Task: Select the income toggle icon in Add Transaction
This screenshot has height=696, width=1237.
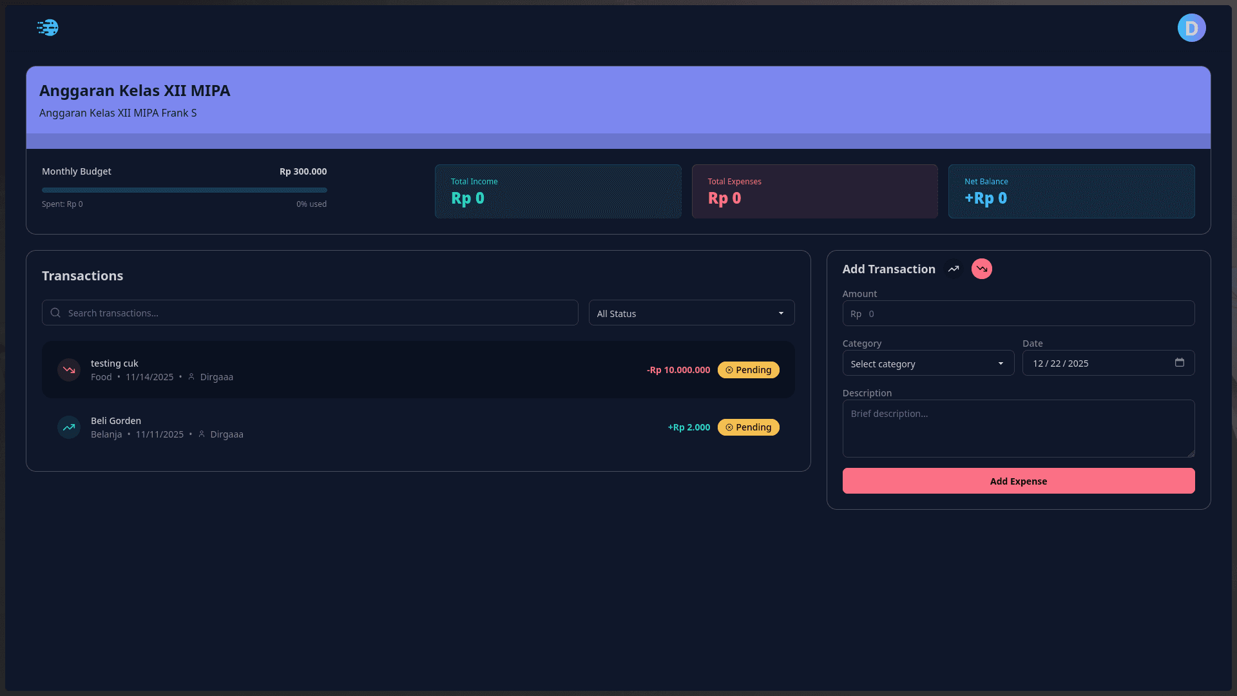Action: point(954,269)
